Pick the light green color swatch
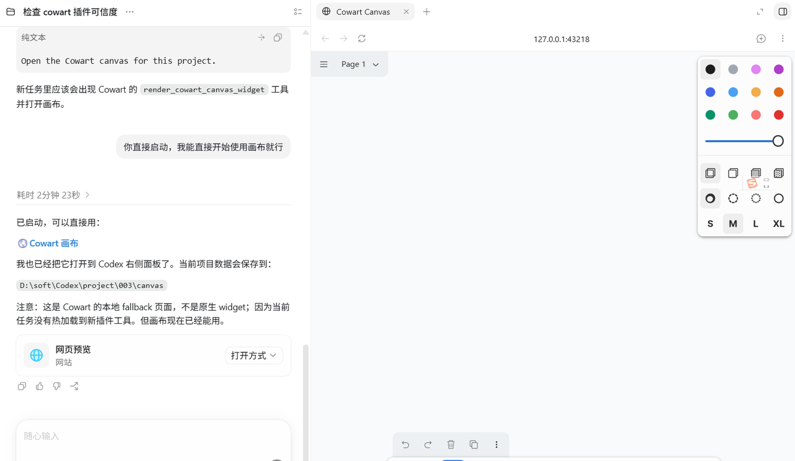Viewport: 795px width, 461px height. [733, 115]
